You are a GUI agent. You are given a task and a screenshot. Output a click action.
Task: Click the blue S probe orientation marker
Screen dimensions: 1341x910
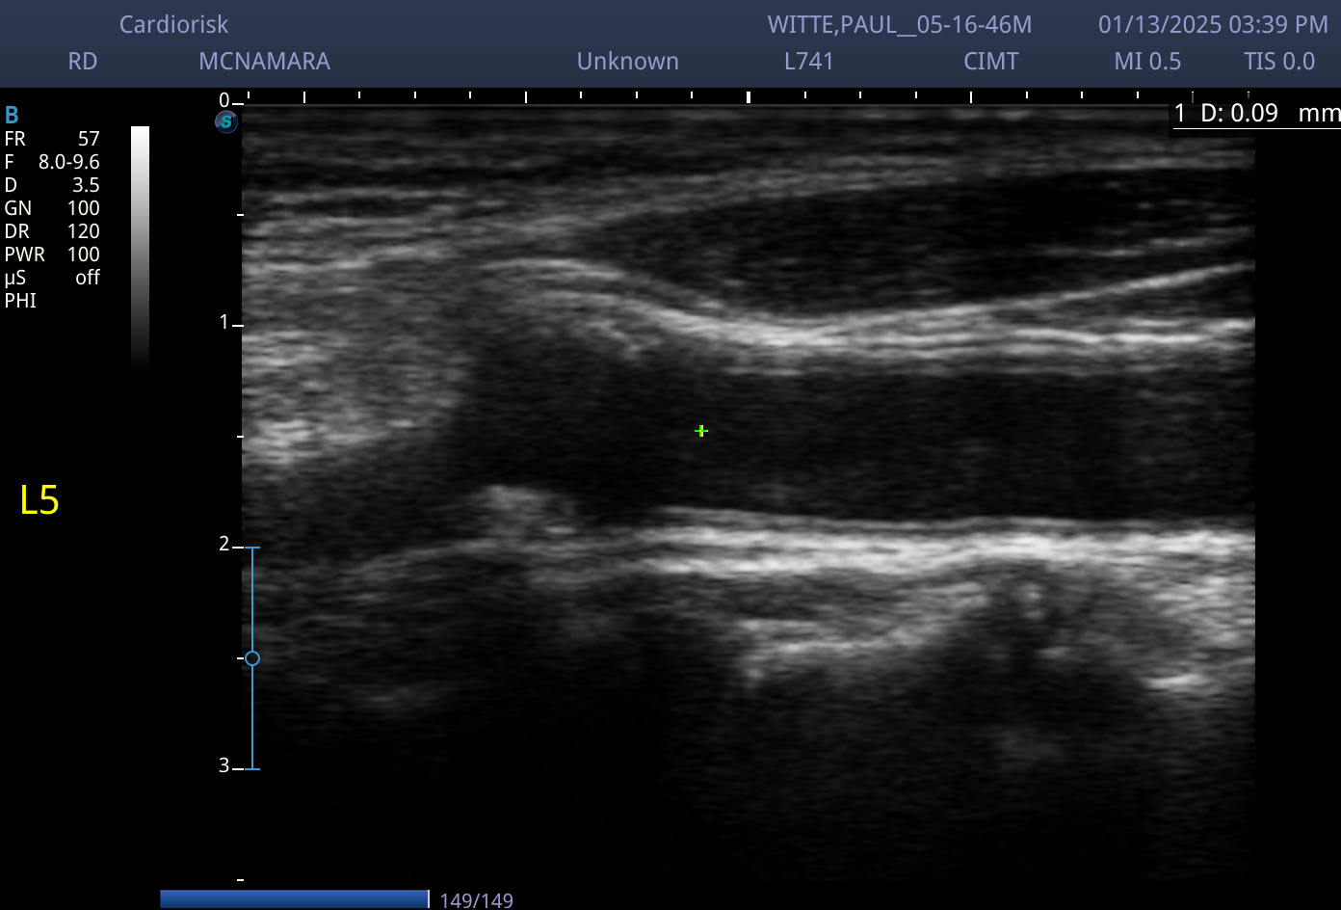coord(226,122)
